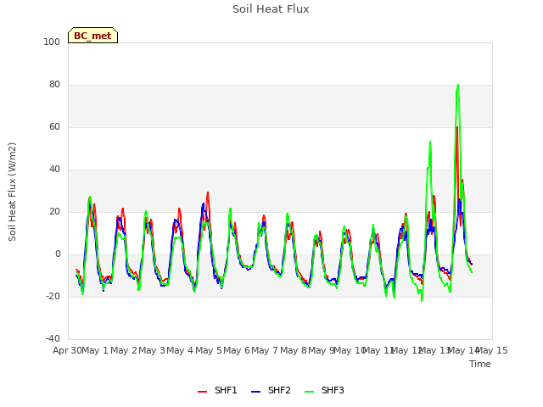
Task: Click the May 11 x-axis label
Action: pos(378,350)
